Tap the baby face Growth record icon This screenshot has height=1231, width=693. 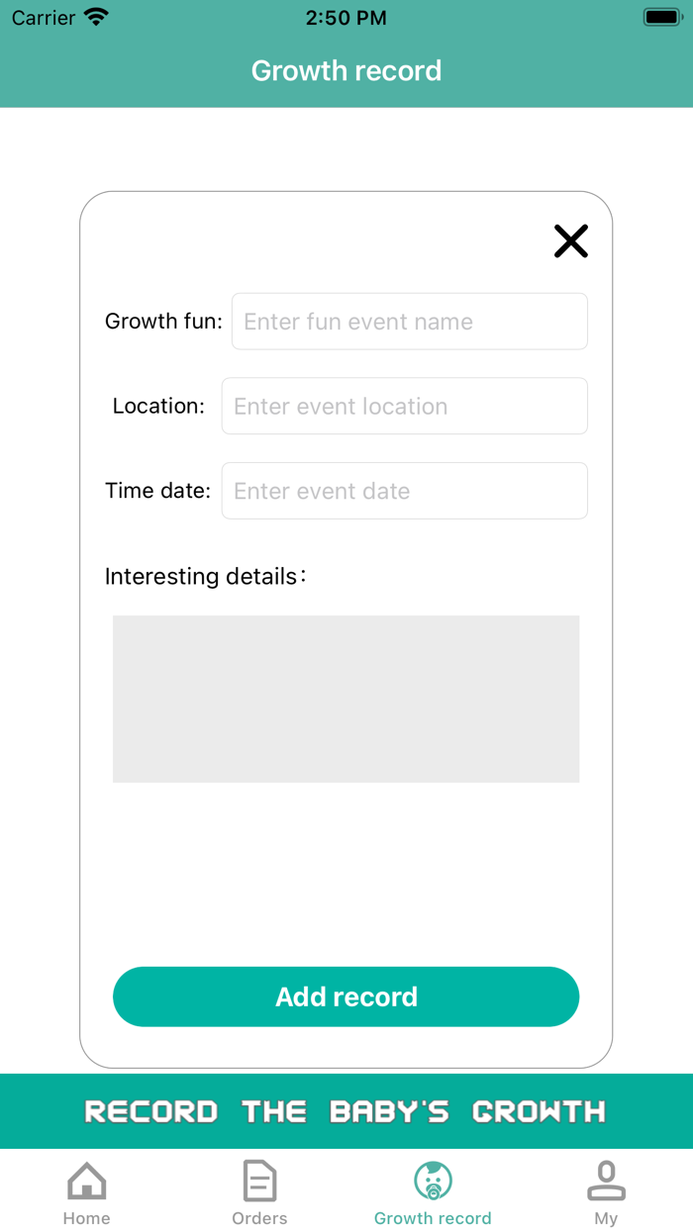[433, 1181]
